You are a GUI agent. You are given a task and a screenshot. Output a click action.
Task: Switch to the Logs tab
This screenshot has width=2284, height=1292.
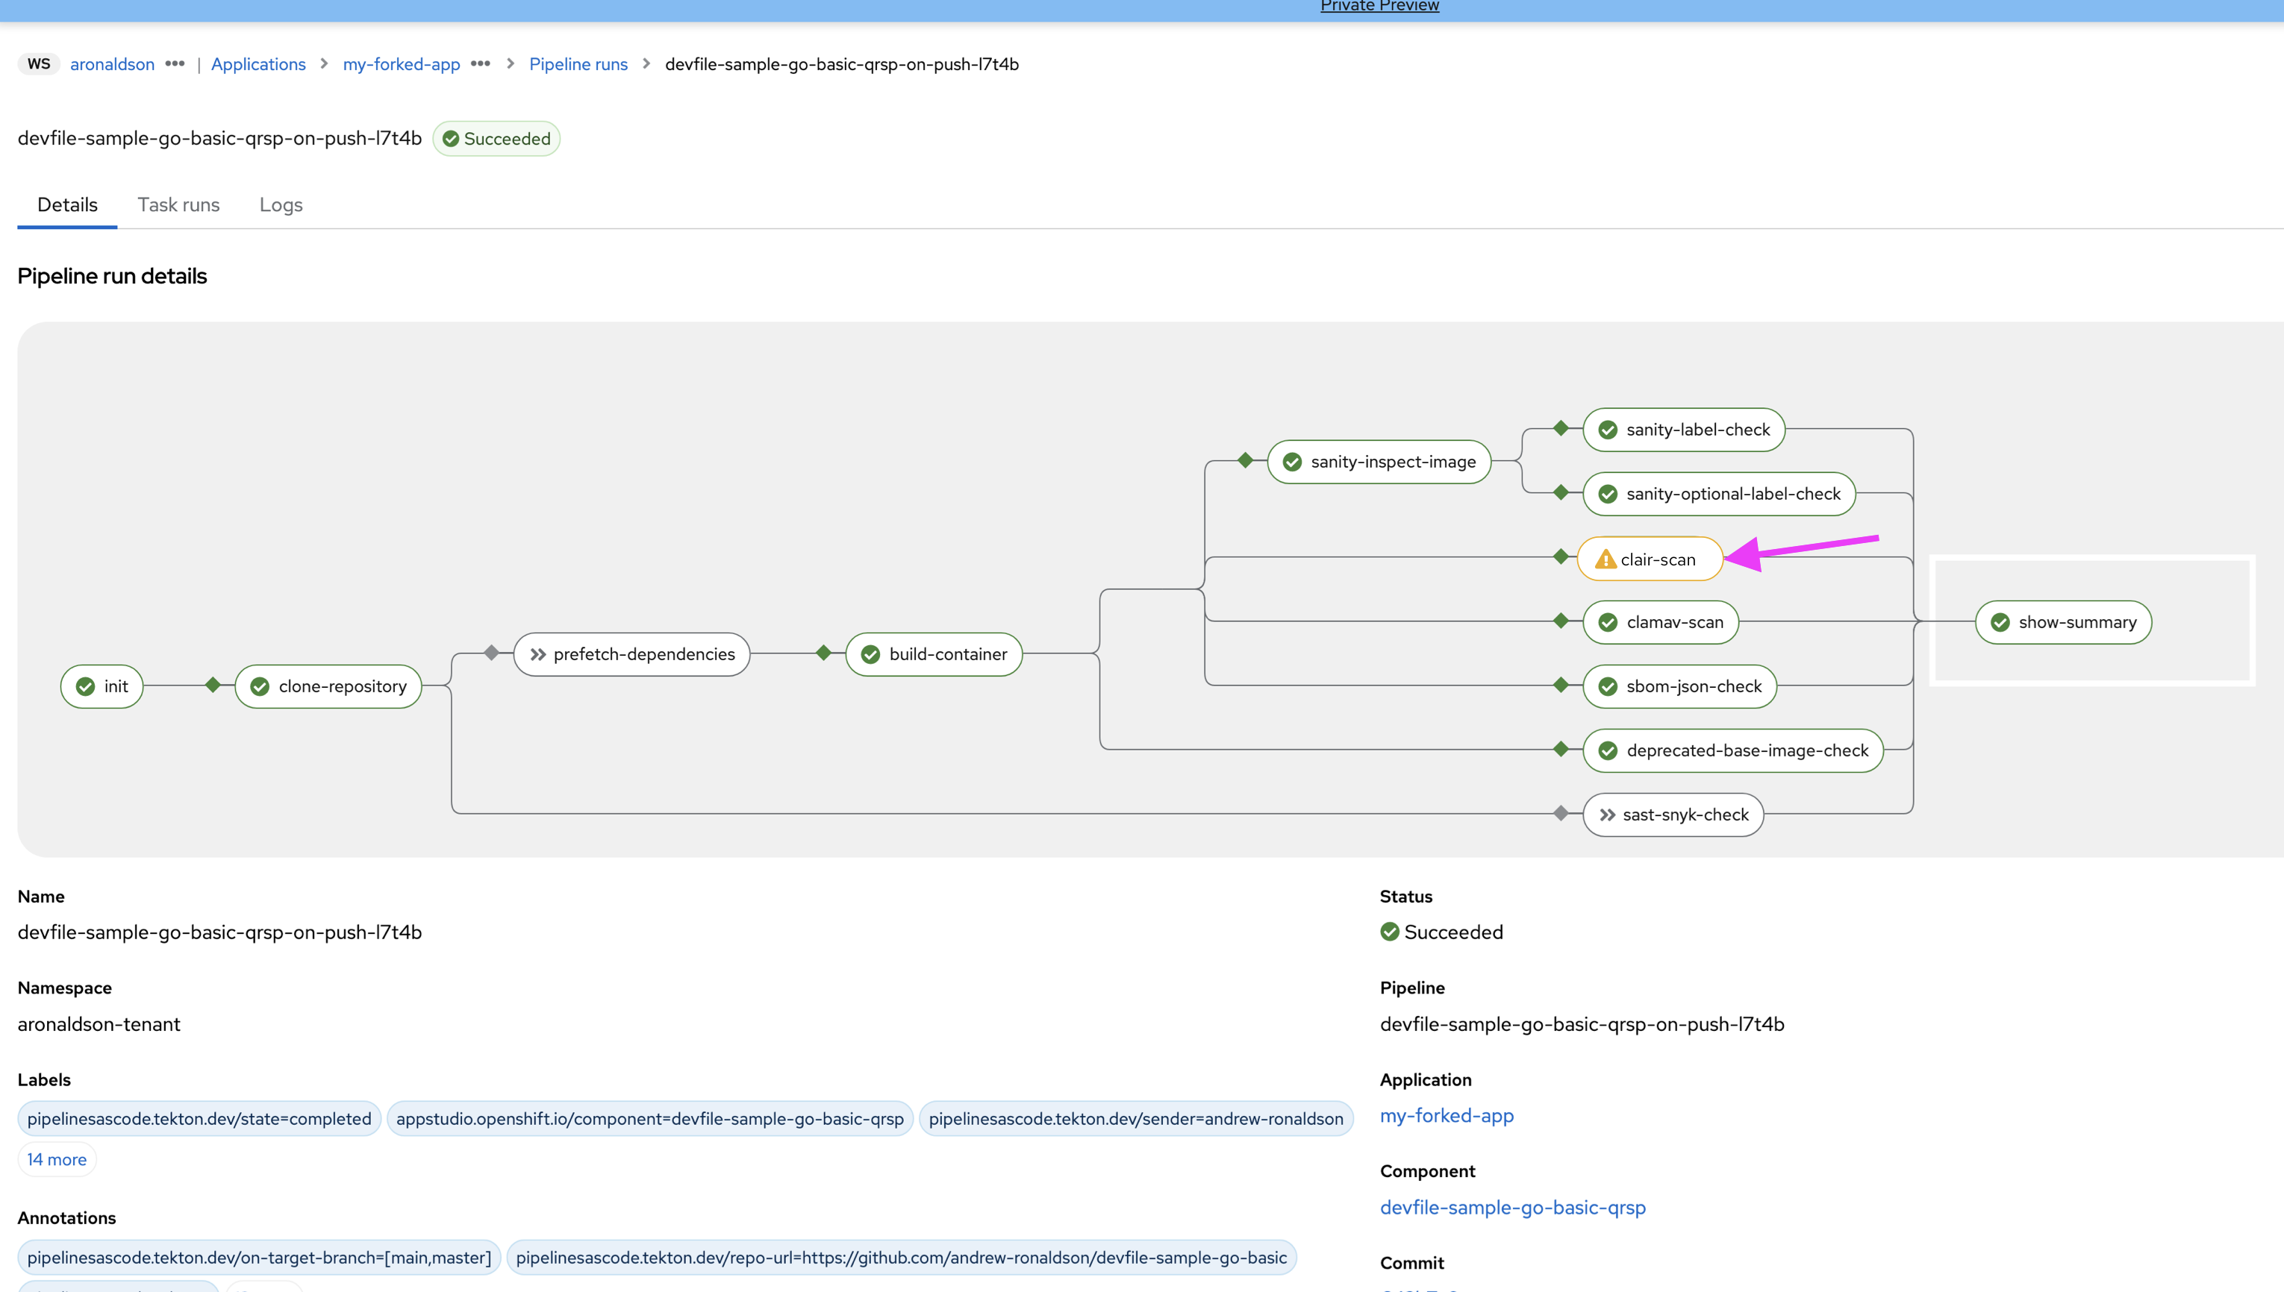[x=281, y=205]
